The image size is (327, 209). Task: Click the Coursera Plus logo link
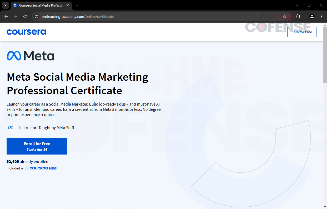43,168
